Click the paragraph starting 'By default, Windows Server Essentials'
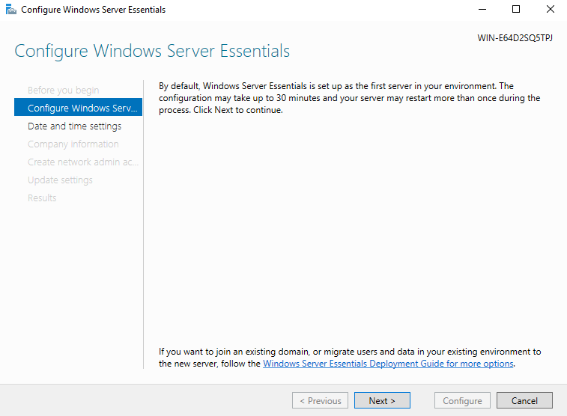The width and height of the screenshot is (567, 416). pyautogui.click(x=349, y=98)
